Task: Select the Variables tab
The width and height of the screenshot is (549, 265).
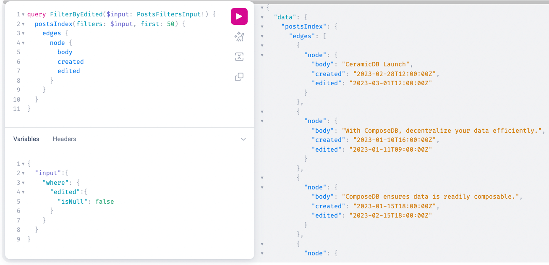Action: 26,139
